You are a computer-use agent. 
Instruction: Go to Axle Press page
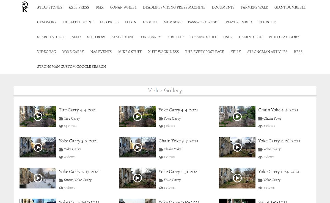click(79, 7)
